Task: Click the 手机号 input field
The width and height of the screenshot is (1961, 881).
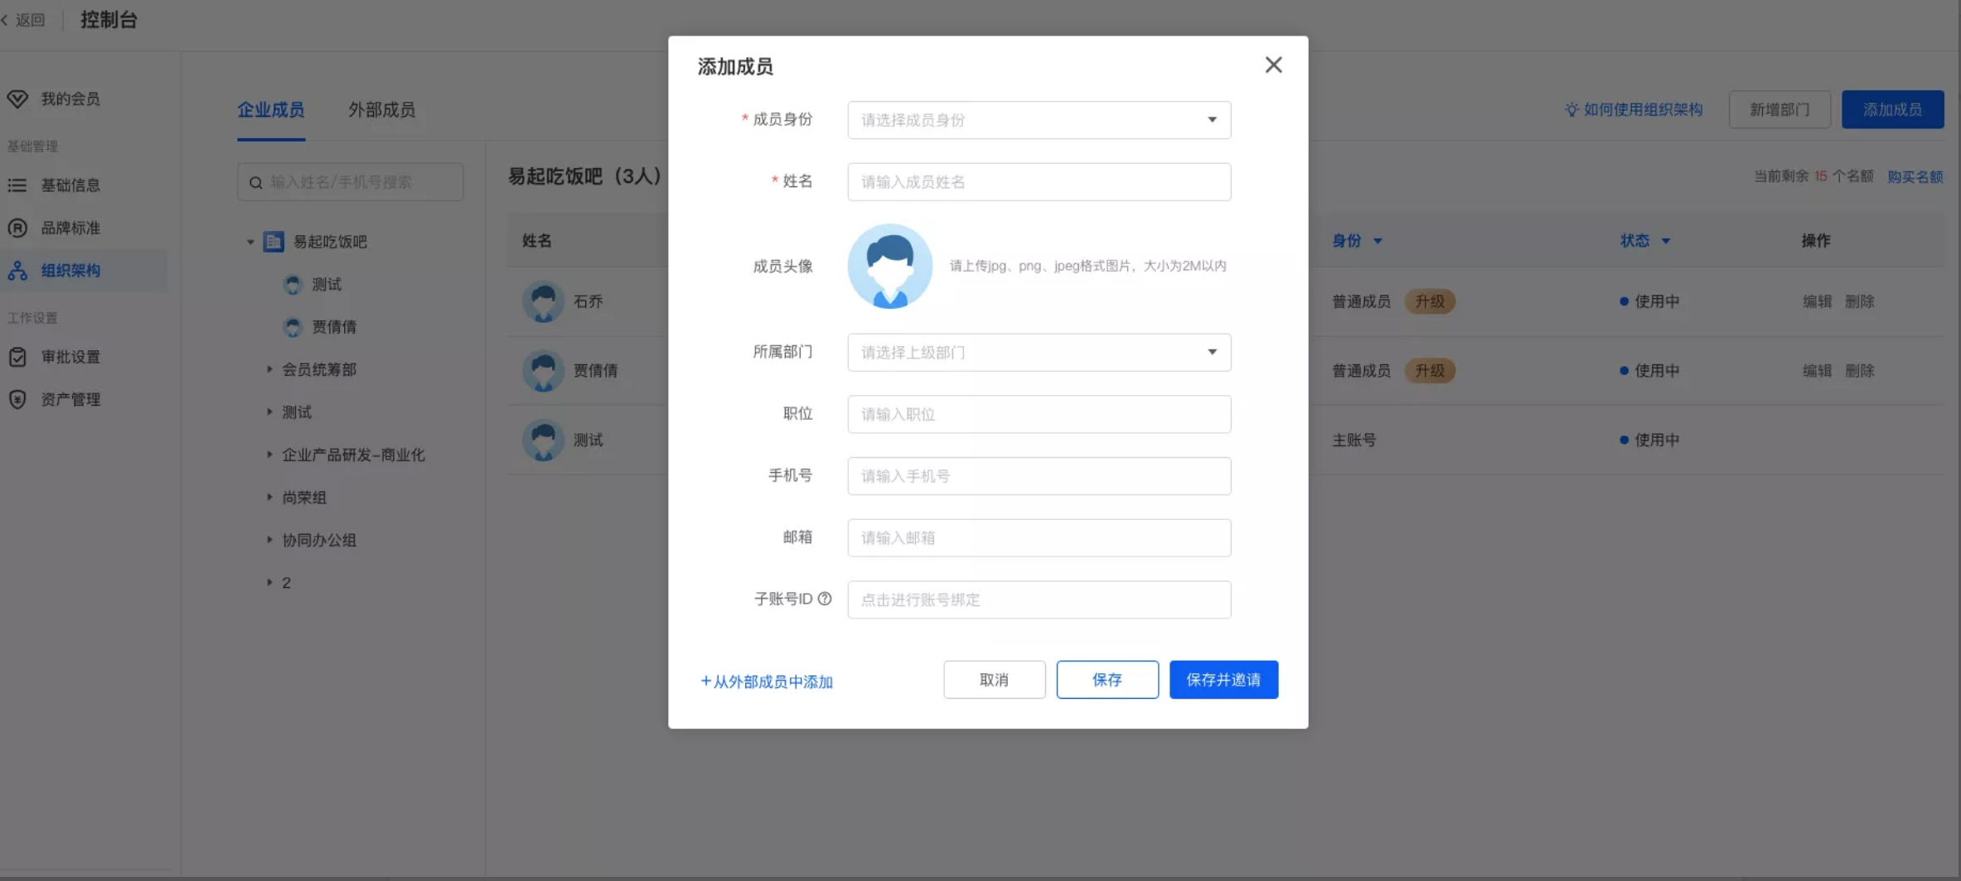Action: [x=1039, y=476]
